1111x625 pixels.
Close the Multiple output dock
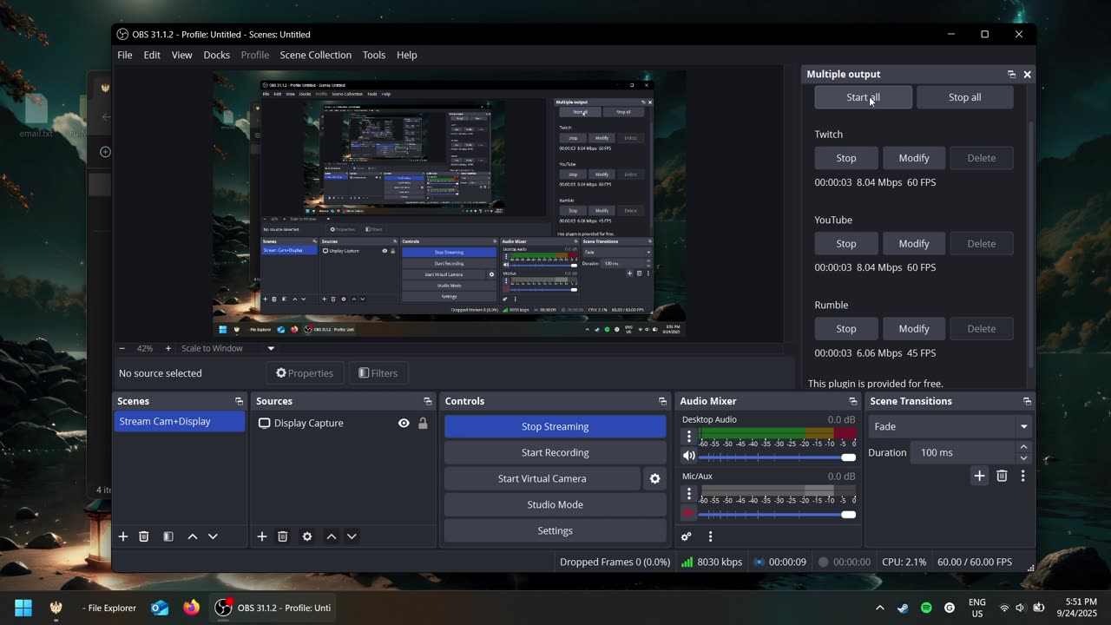click(1027, 75)
